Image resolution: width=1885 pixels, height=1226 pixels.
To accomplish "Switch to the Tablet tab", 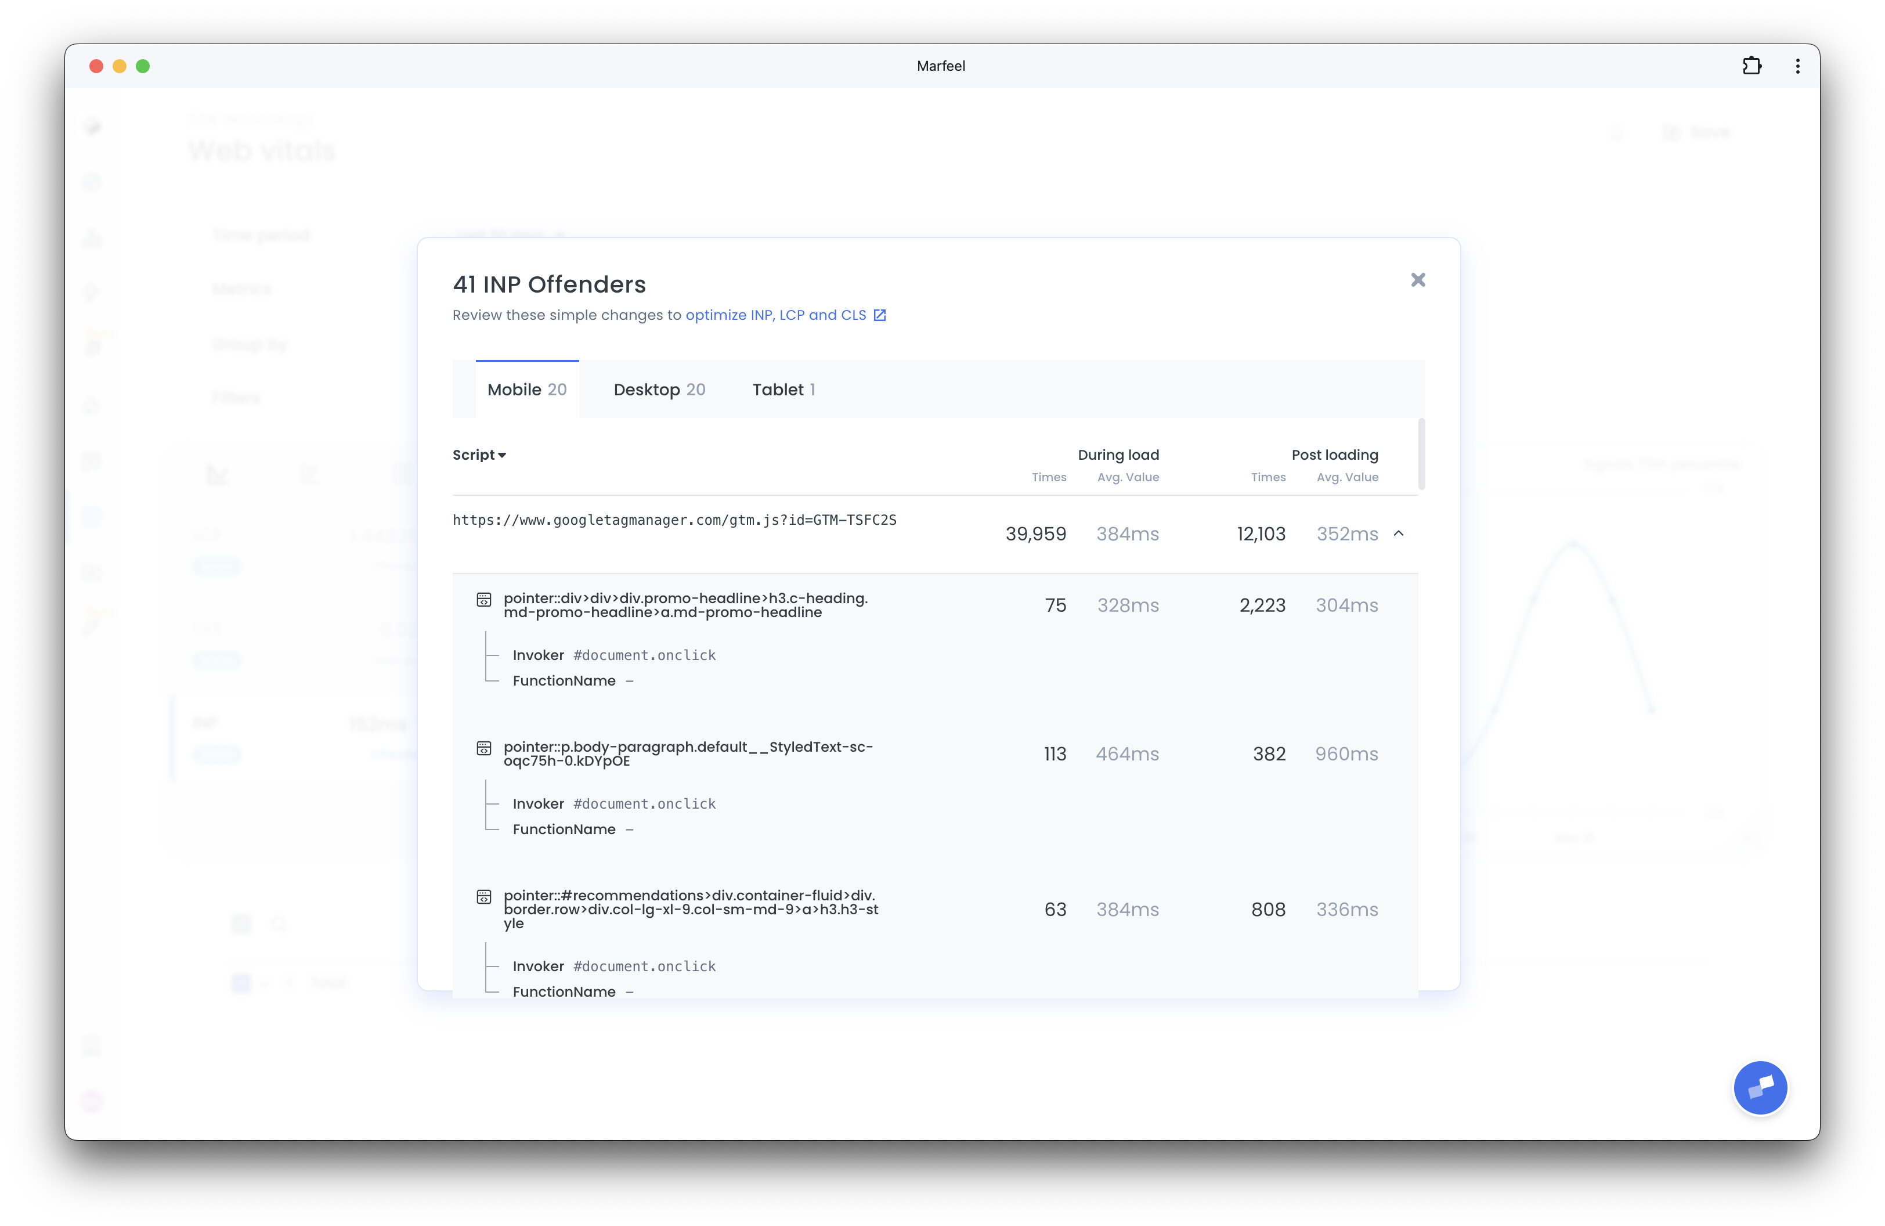I will coord(783,390).
